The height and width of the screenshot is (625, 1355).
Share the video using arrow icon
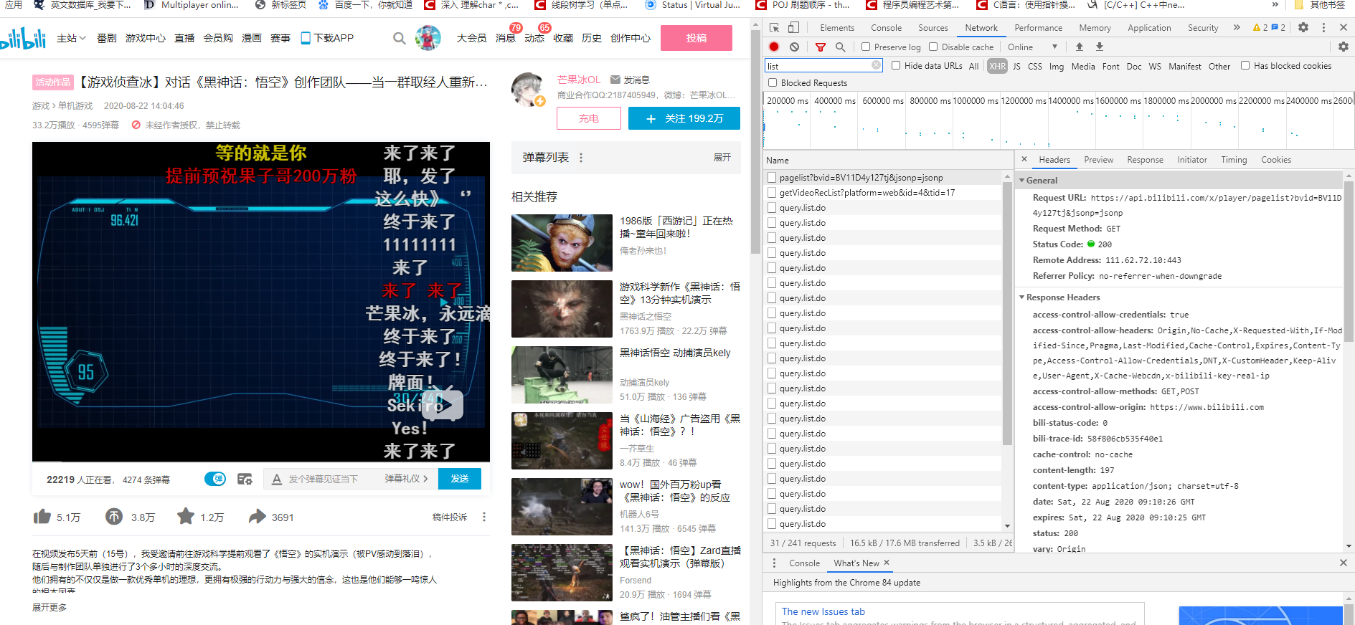click(x=257, y=516)
